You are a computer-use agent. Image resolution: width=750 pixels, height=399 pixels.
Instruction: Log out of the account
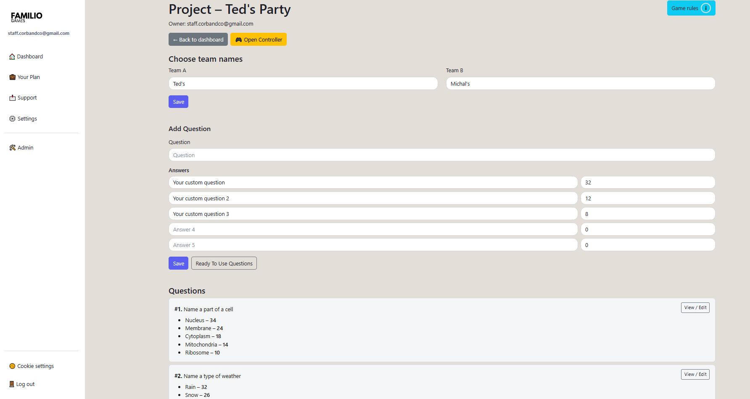point(22,384)
